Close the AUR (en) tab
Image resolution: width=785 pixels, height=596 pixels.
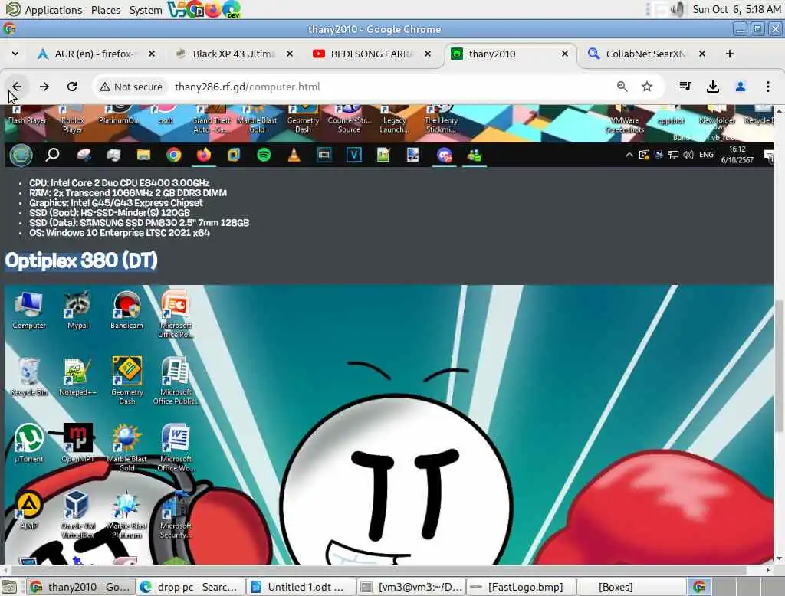[x=152, y=54]
